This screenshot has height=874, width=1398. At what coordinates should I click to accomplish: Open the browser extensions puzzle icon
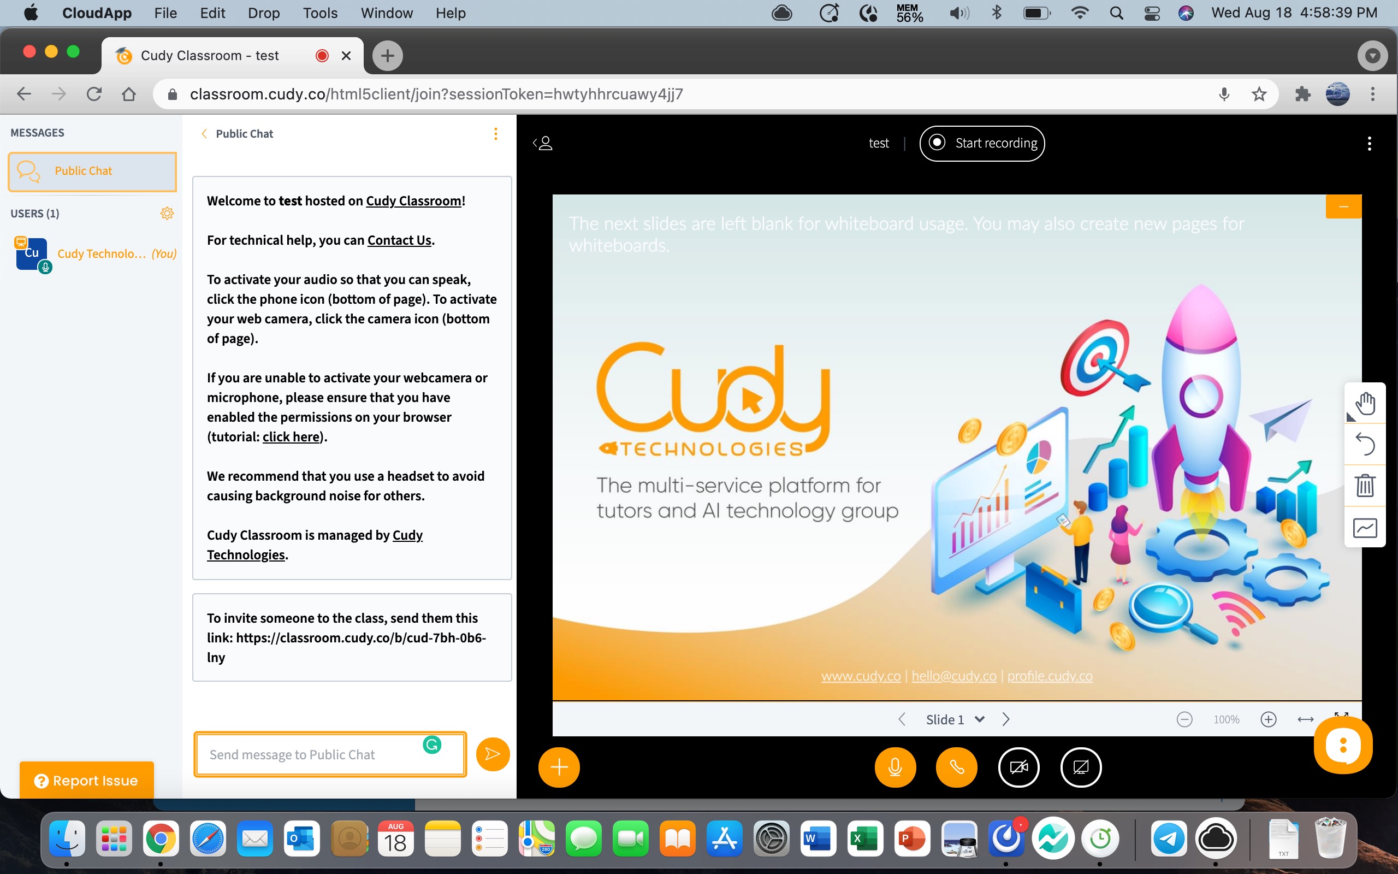1302,93
